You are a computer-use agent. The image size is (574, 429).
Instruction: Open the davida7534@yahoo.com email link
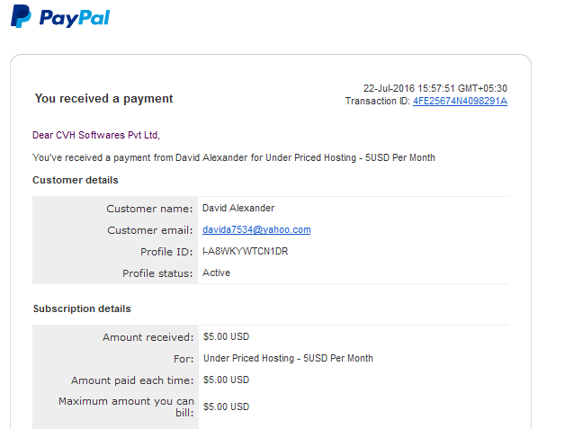click(x=256, y=229)
